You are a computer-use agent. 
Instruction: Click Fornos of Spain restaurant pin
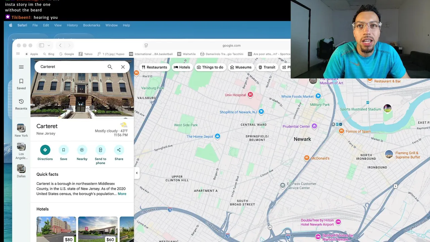(341, 131)
